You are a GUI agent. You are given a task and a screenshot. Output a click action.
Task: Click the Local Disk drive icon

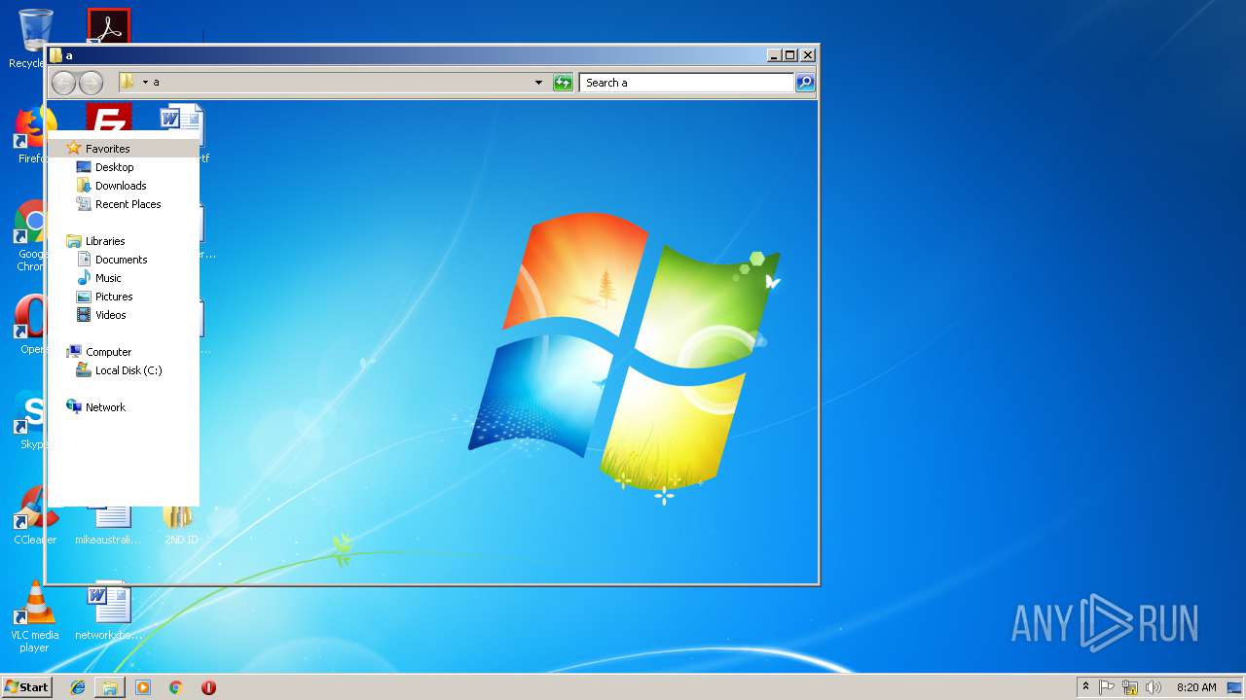coord(84,370)
